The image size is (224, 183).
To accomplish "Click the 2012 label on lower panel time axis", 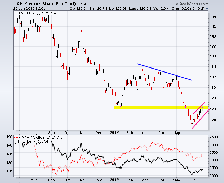I will (x=114, y=180).
